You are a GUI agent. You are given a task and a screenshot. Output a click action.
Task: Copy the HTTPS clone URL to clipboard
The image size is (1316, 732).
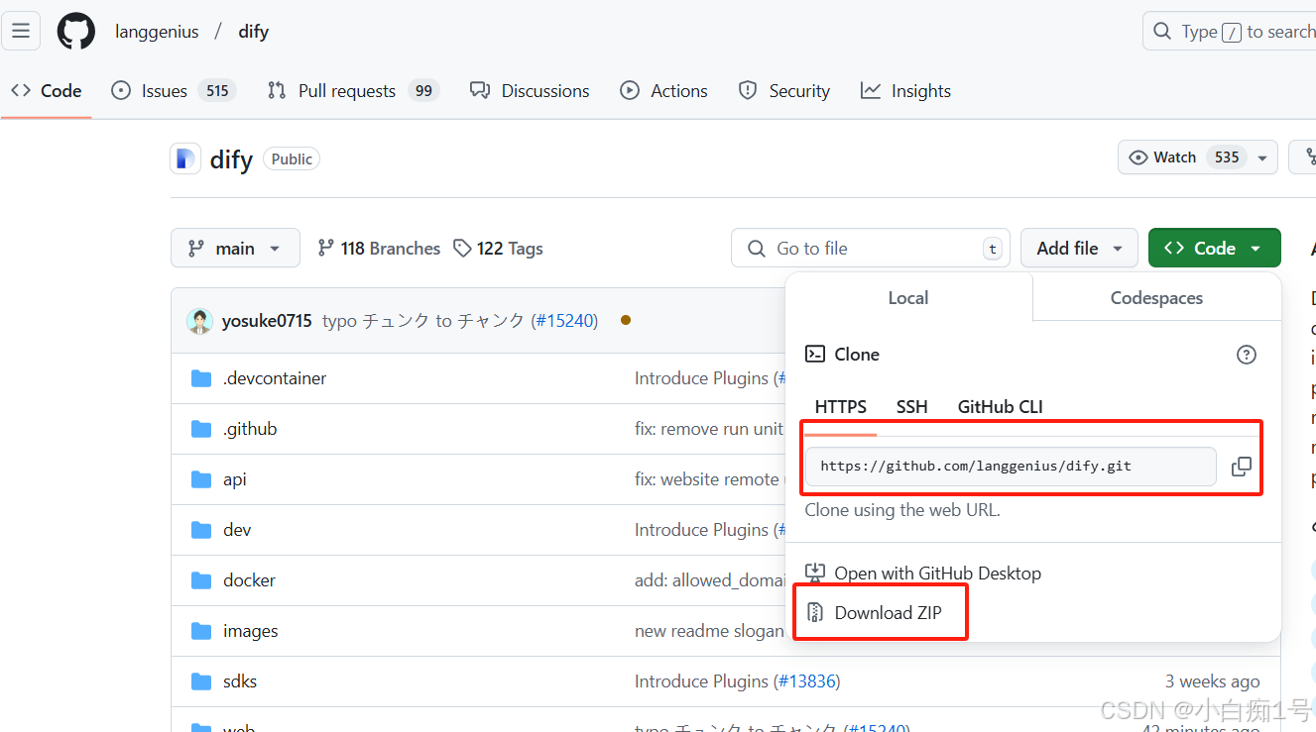[x=1241, y=467]
